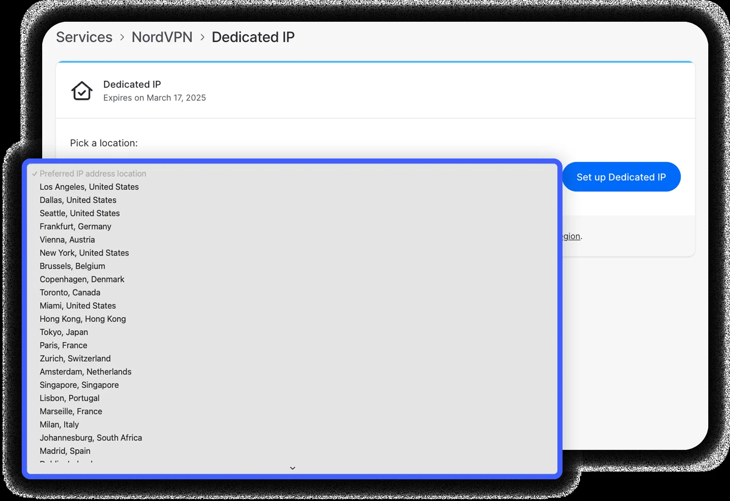The height and width of the screenshot is (501, 730).
Task: Select Miami, United States
Action: pyautogui.click(x=292, y=305)
